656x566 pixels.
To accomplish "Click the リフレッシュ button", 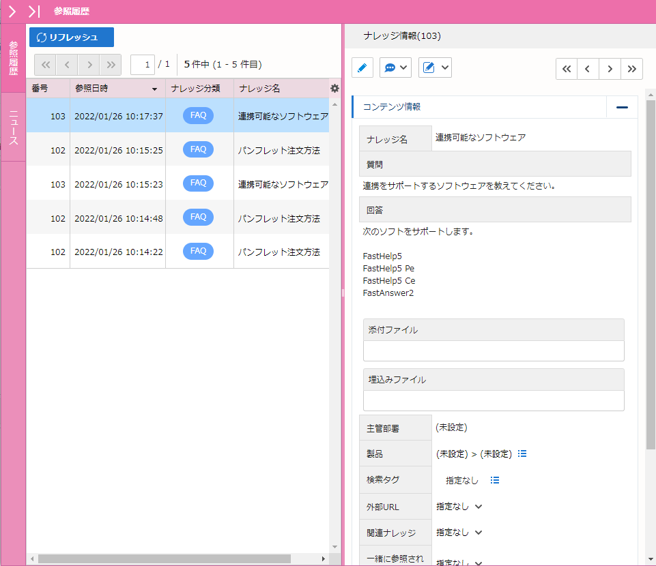I will click(72, 38).
